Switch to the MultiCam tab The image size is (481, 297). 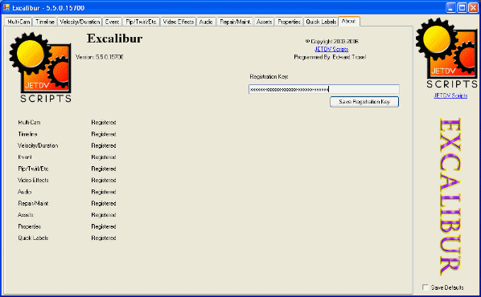pos(18,22)
